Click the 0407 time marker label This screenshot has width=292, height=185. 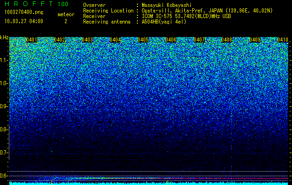[199, 40]
